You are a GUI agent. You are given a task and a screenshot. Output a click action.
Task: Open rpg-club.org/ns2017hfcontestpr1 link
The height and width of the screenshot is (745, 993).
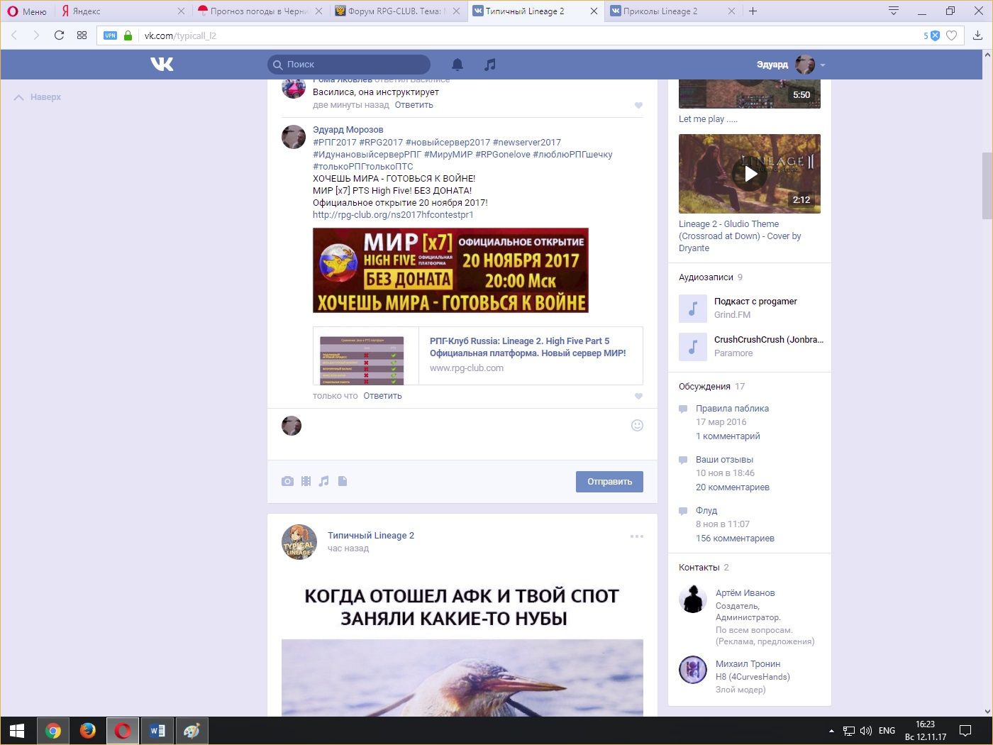(393, 215)
